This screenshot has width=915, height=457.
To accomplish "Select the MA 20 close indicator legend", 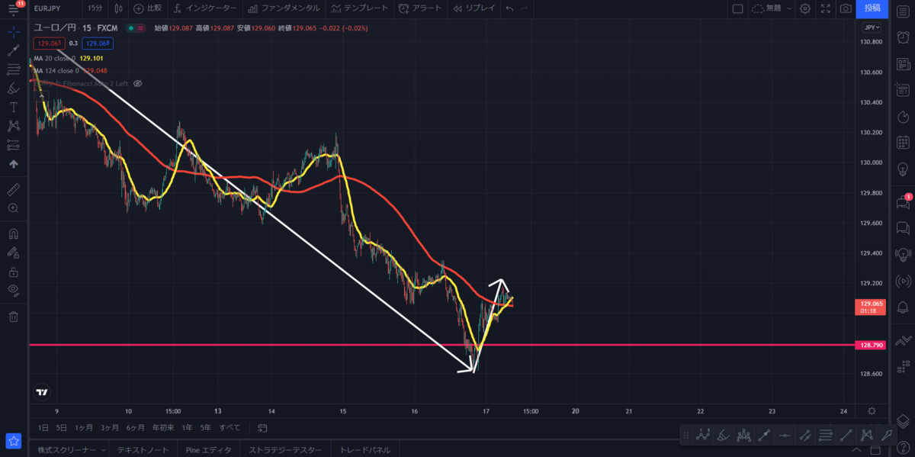I will point(54,58).
